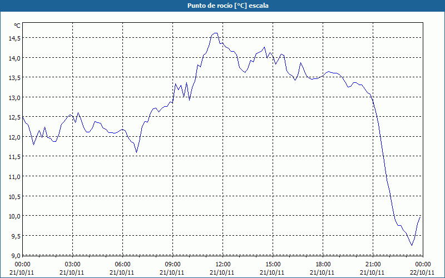The width and height of the screenshot is (445, 278).
Task: Select the 09:00 time axis label
Action: point(172,265)
